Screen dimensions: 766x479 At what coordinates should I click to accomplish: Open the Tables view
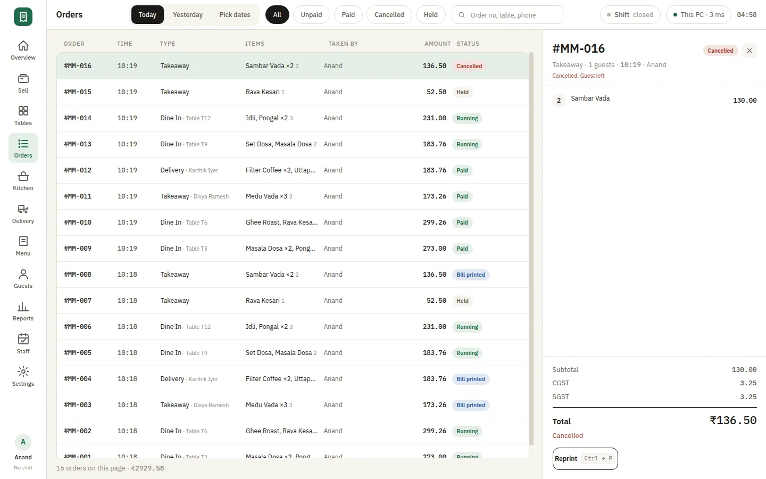(x=23, y=115)
